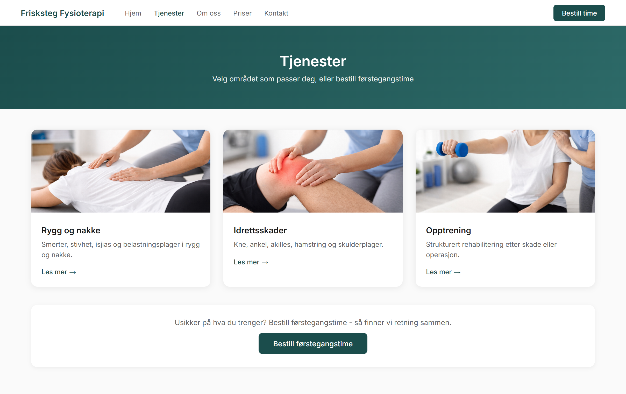Viewport: 626px width, 394px height.
Task: Navigate to Priser in the menu
Action: 242,13
